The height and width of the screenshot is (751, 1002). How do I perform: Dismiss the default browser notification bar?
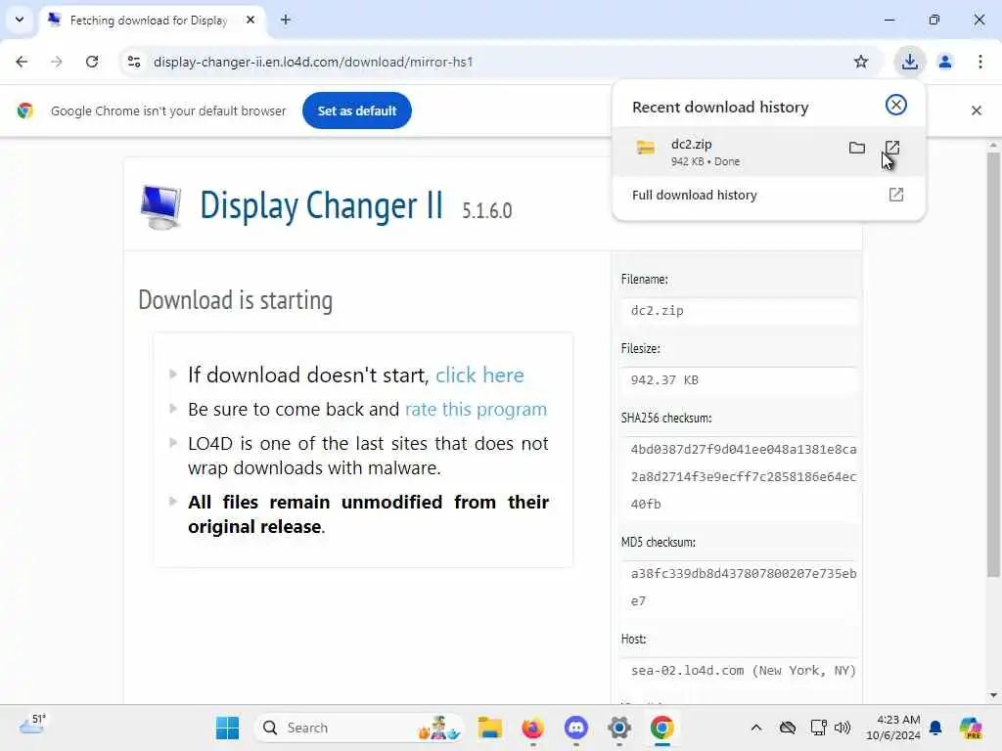click(x=977, y=110)
